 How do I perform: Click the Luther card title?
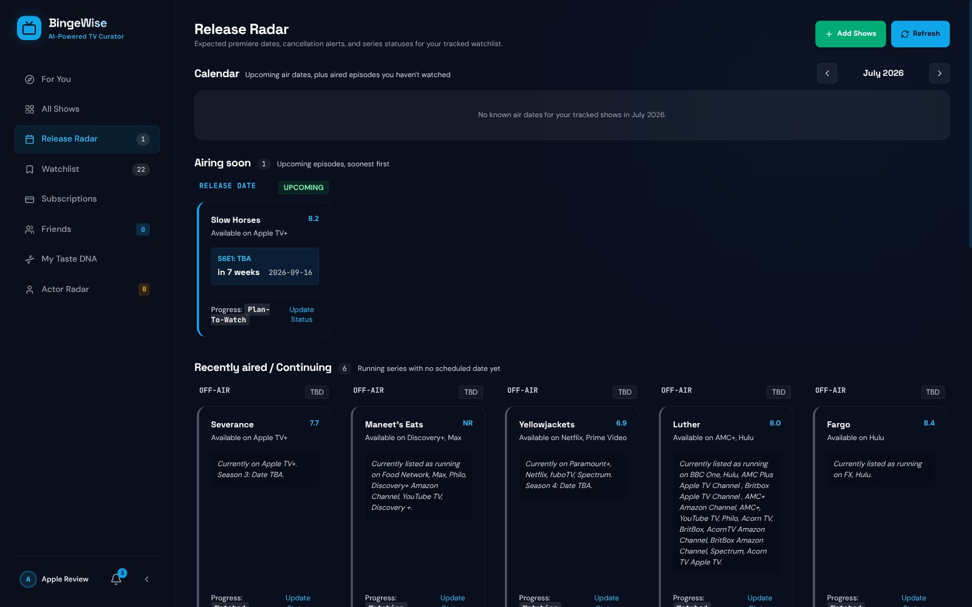(x=686, y=425)
